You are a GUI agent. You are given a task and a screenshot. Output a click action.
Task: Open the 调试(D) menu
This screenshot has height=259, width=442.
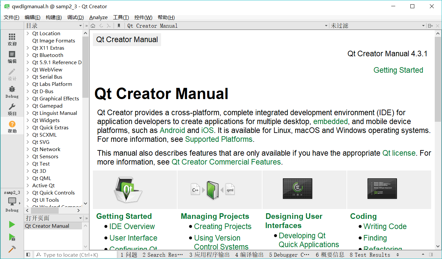[75, 17]
